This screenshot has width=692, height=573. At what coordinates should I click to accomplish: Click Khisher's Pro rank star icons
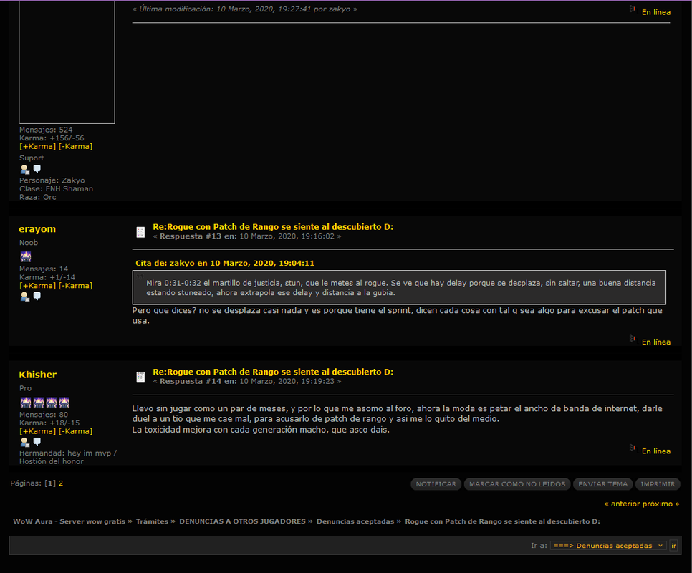45,403
